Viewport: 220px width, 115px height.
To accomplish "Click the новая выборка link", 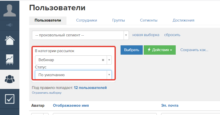I will (x=146, y=35).
